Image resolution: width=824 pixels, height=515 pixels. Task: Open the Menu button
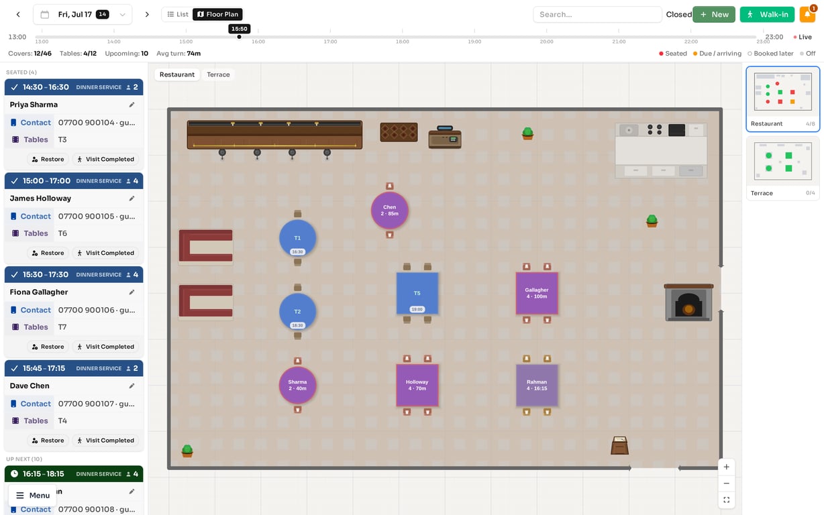[32, 496]
